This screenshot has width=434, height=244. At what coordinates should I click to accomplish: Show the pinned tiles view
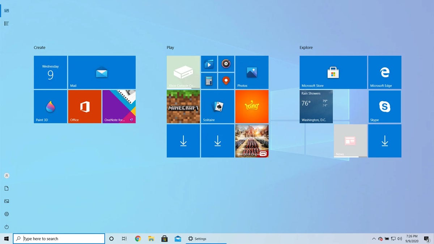click(6, 10)
